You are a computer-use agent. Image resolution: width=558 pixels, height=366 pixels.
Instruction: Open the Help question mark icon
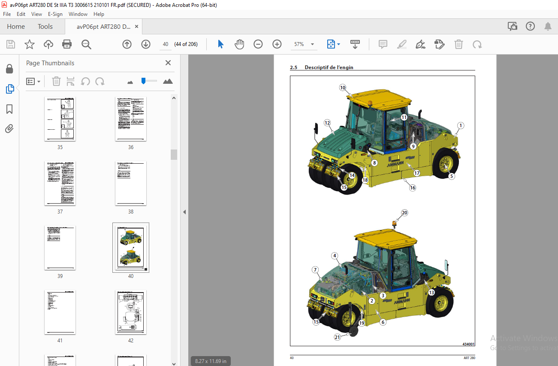[530, 27]
